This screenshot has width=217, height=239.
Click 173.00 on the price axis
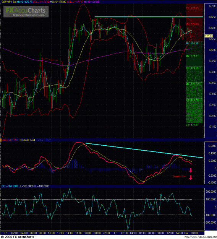pyautogui.click(x=212, y=94)
